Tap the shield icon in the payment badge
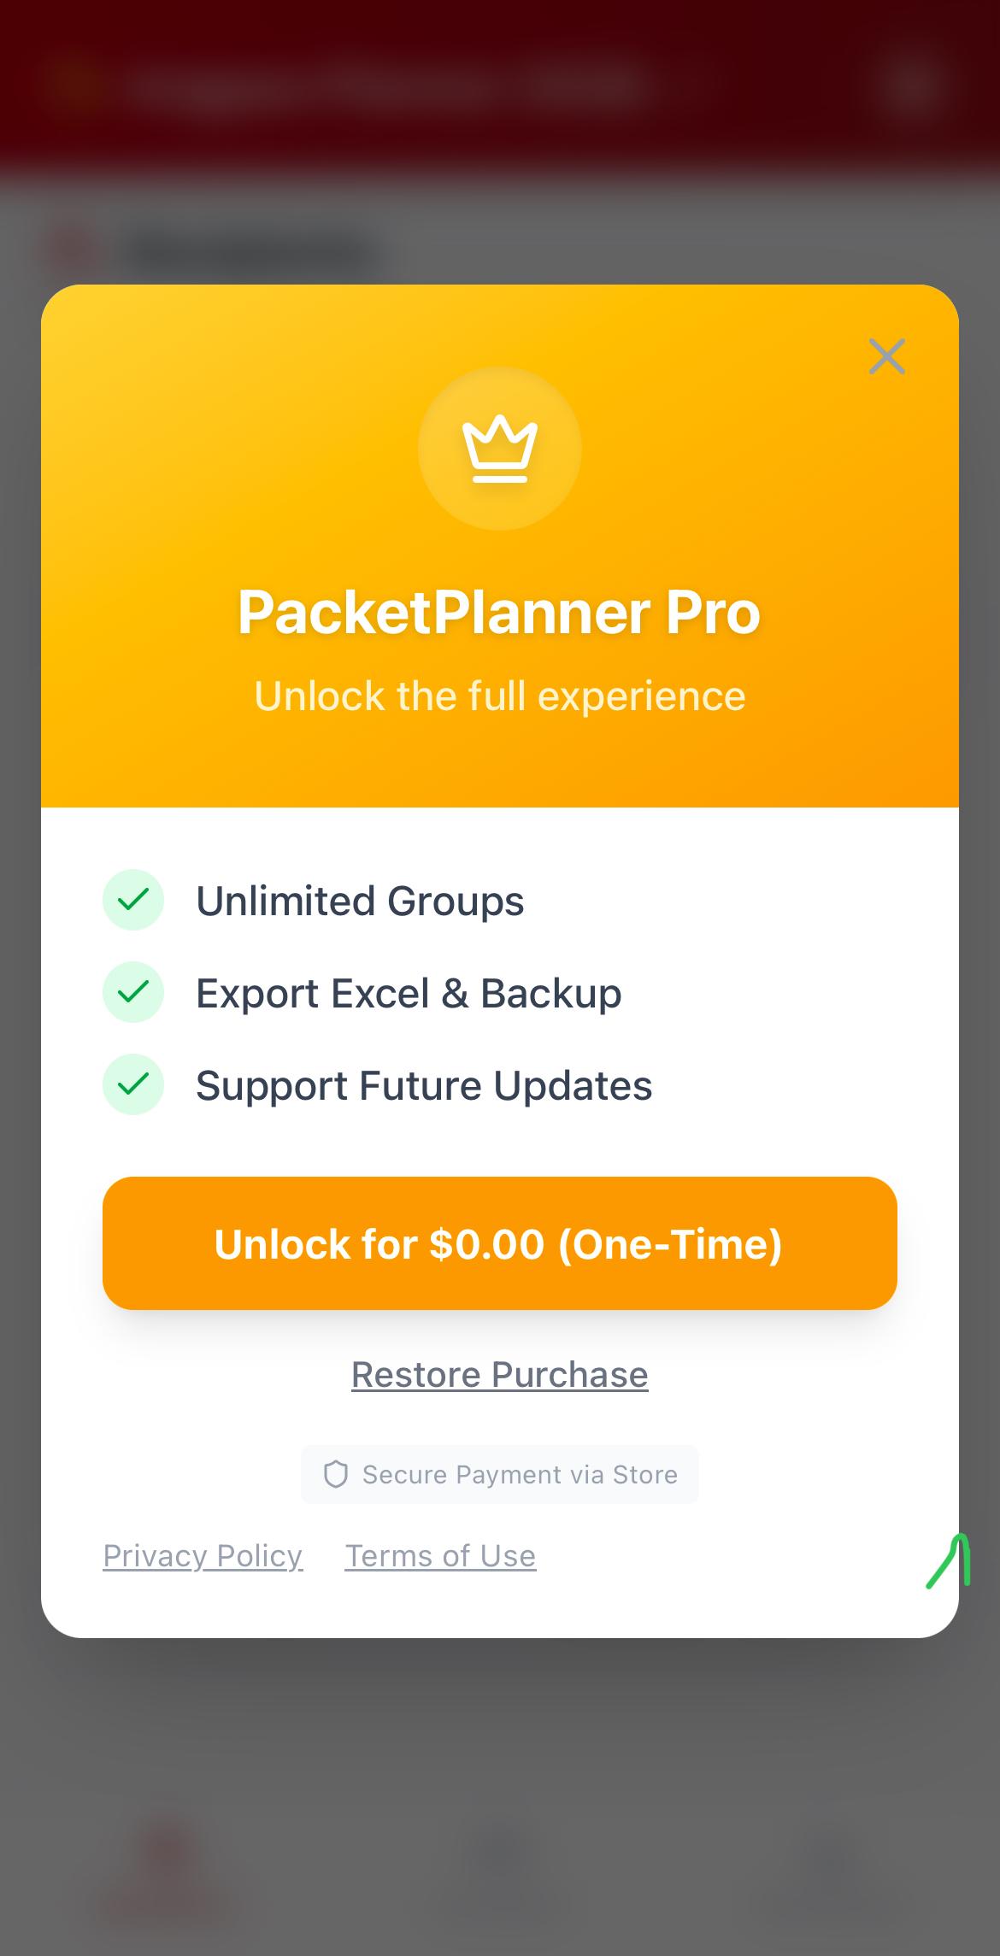This screenshot has height=1956, width=1000. (x=335, y=1474)
